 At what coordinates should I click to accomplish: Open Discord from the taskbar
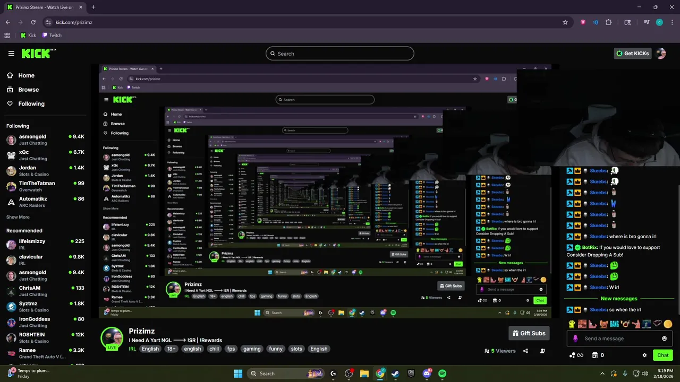[427, 374]
